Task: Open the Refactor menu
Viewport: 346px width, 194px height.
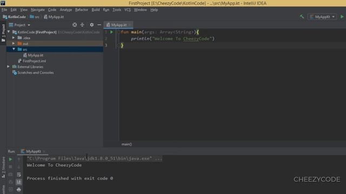Action: (82, 10)
